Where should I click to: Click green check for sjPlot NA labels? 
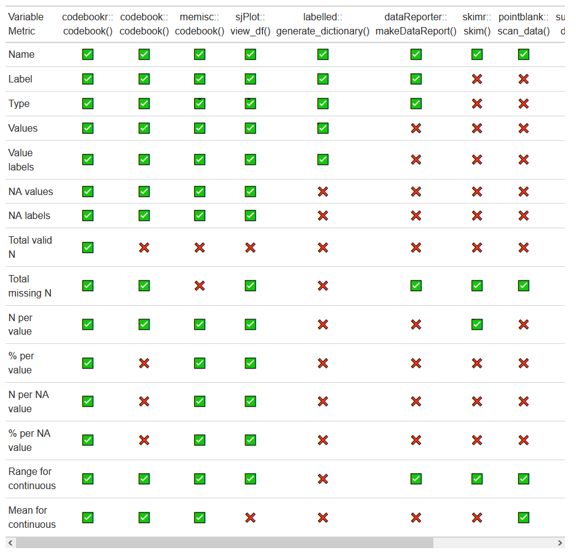tap(250, 216)
